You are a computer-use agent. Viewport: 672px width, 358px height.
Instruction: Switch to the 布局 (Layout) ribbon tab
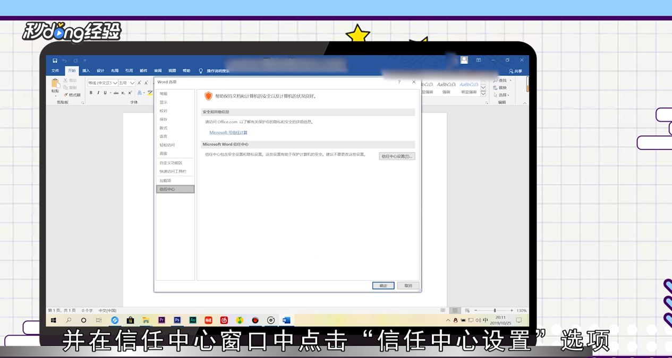click(115, 71)
